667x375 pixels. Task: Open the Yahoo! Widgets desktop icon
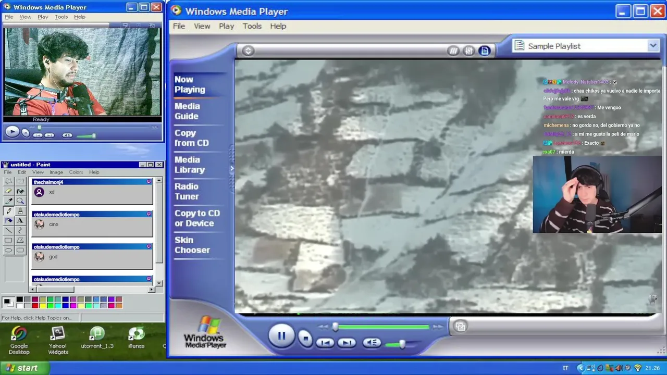coord(58,341)
